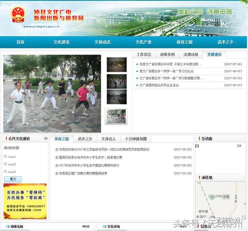Viewport: 248px width, 231px height.
Task: Select the second slideshow thumbnail
Action: pyautogui.click(x=117, y=81)
